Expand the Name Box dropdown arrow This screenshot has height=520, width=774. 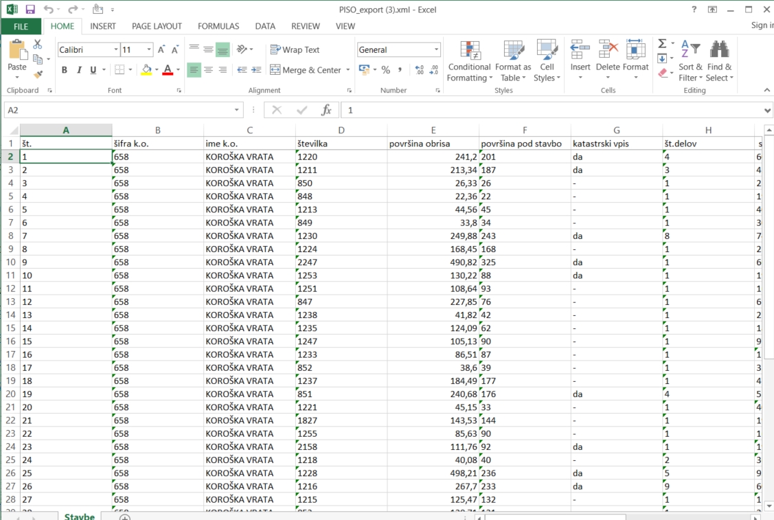tap(238, 111)
